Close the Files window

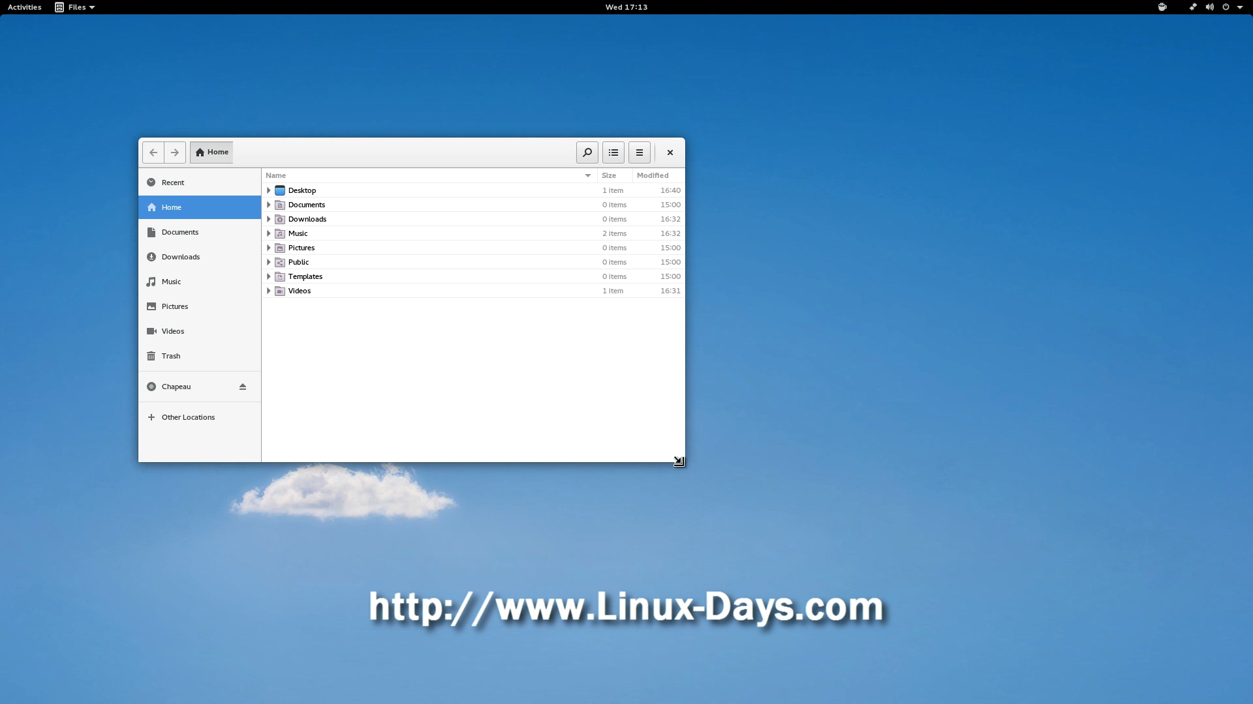click(670, 153)
